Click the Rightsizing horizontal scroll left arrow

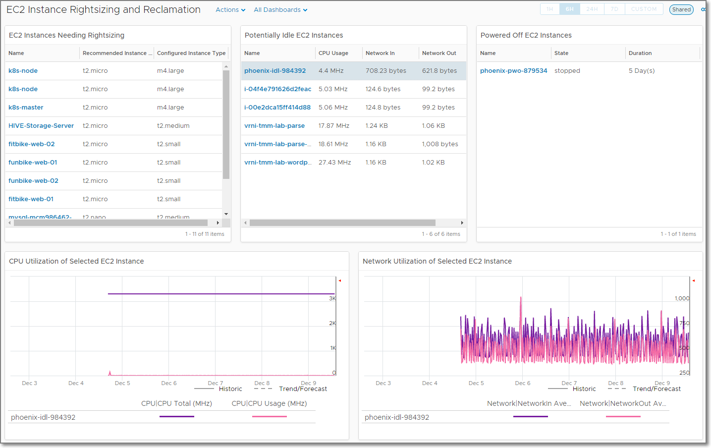point(9,223)
